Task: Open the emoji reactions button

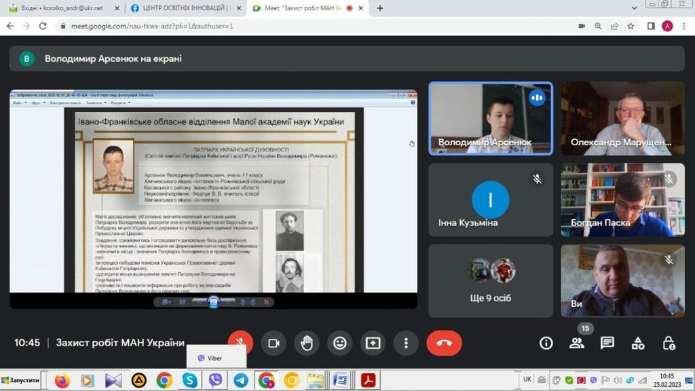Action: click(339, 343)
